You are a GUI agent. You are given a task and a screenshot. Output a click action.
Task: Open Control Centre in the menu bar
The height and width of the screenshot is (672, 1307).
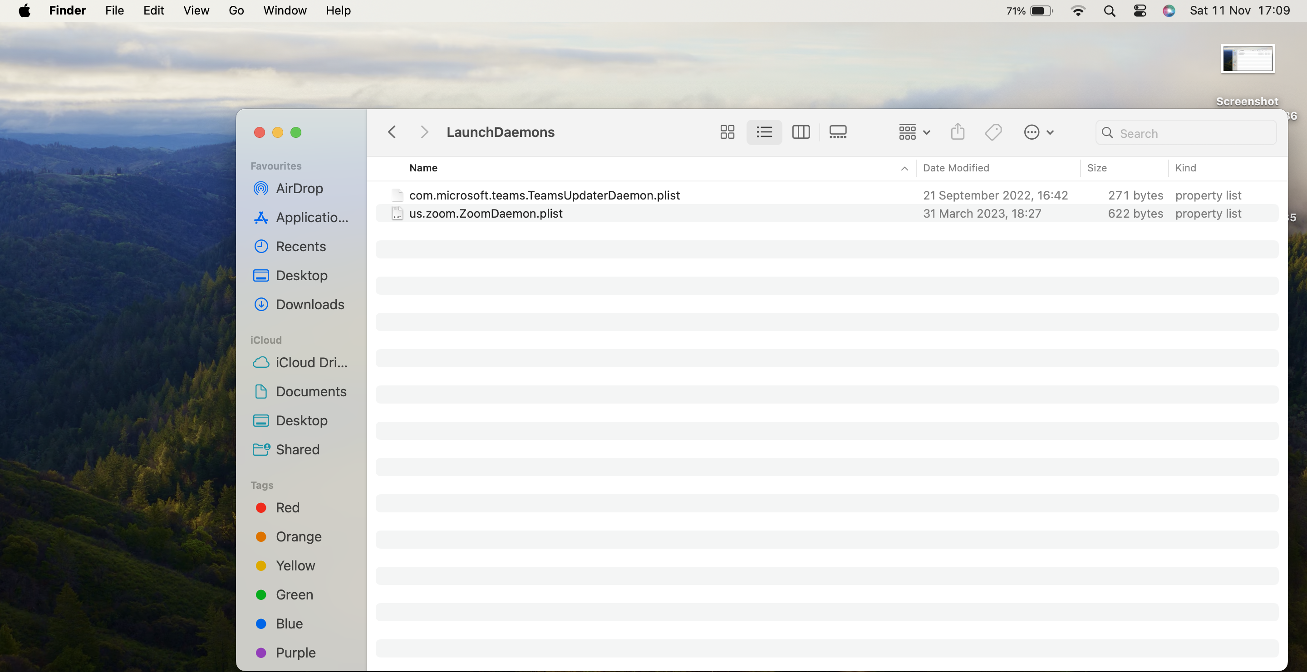1140,10
